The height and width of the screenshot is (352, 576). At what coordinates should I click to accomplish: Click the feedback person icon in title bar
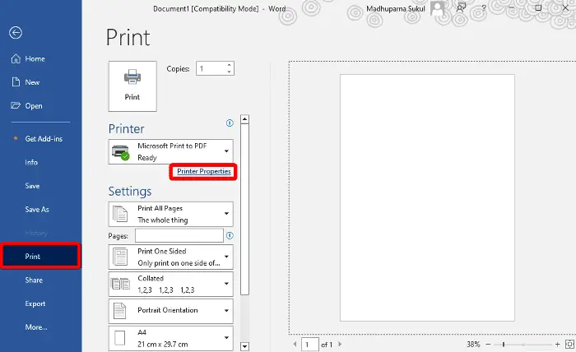click(x=461, y=7)
